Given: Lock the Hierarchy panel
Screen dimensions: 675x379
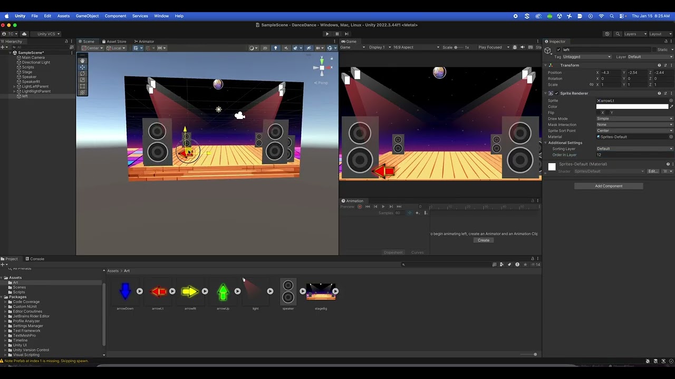Looking at the screenshot, I should point(66,42).
